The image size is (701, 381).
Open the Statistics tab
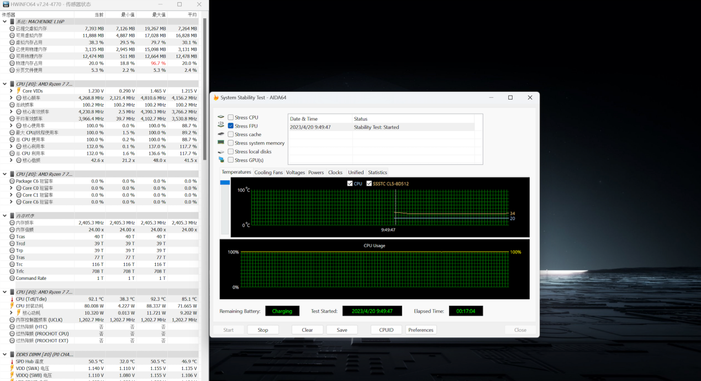pyautogui.click(x=377, y=173)
